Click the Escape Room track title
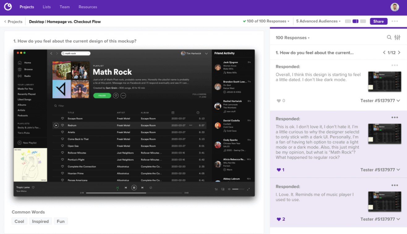 point(75,119)
